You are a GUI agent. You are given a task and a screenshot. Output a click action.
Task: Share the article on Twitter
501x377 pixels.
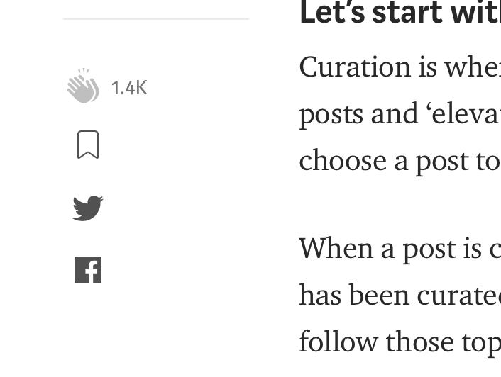click(88, 208)
